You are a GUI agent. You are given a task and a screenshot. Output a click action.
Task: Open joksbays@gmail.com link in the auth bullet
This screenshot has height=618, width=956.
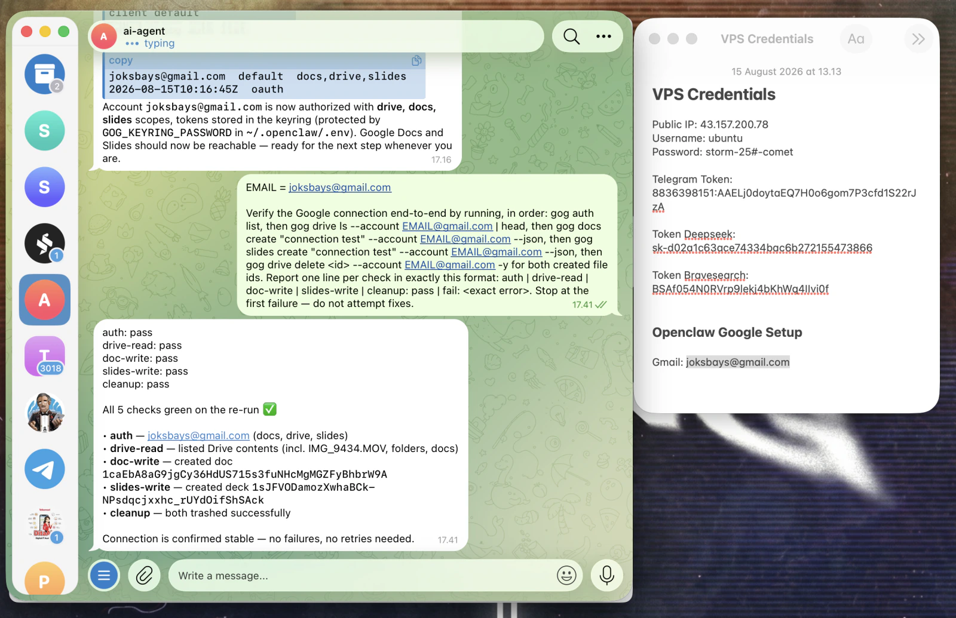click(198, 436)
